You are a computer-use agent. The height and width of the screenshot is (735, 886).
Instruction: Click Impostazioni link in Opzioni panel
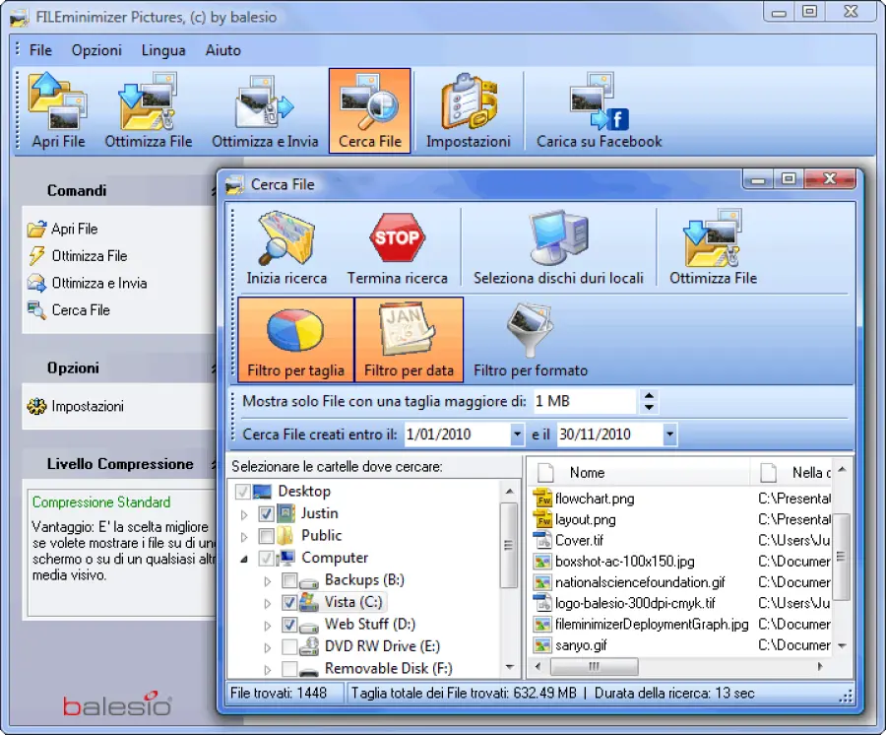tap(87, 406)
